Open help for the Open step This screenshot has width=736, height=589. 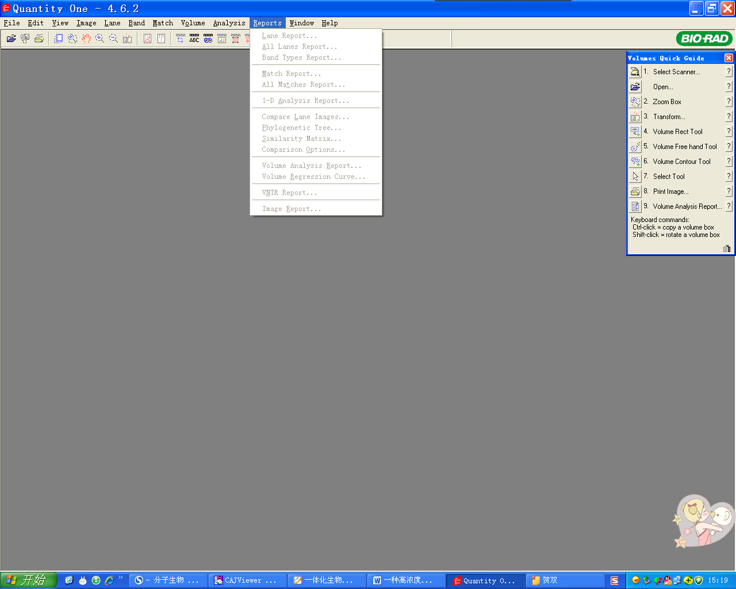729,87
